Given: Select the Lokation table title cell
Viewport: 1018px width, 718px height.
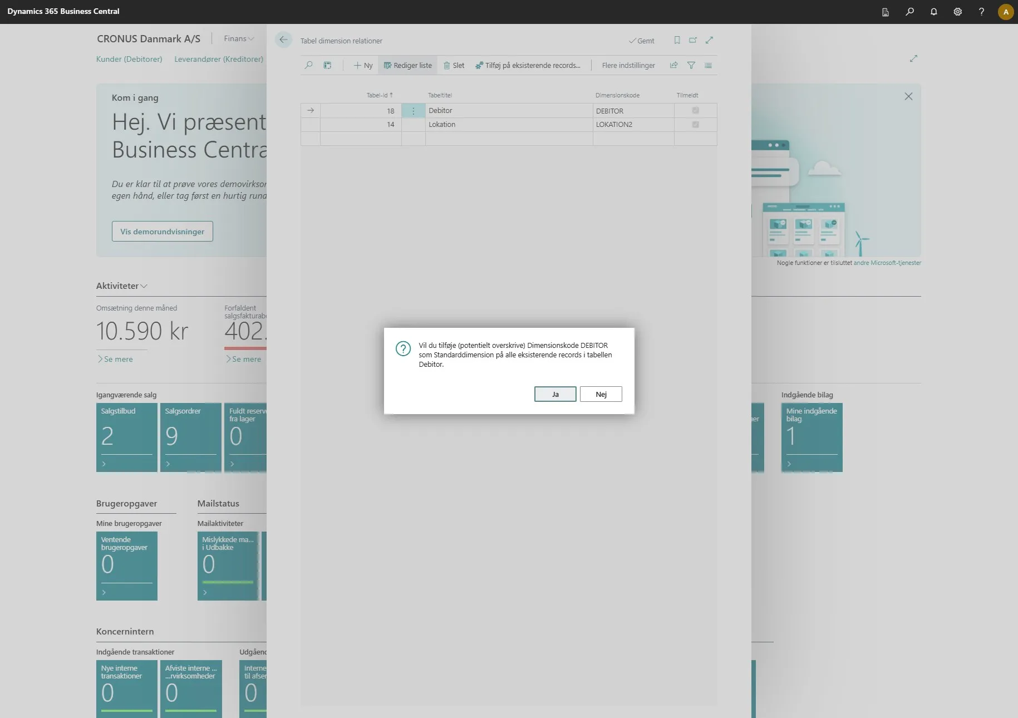Looking at the screenshot, I should [x=509, y=125].
